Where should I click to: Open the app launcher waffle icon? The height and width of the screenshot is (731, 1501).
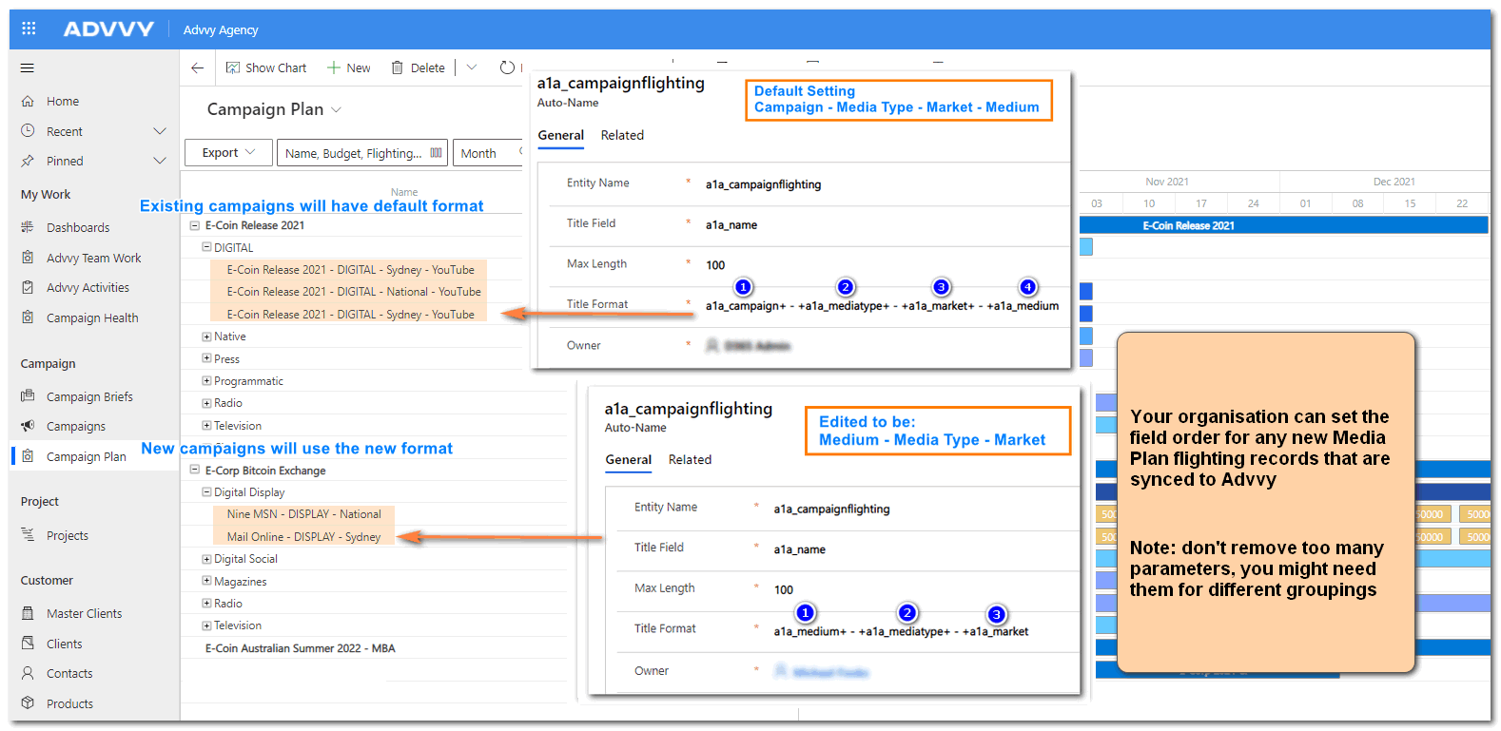[x=29, y=29]
